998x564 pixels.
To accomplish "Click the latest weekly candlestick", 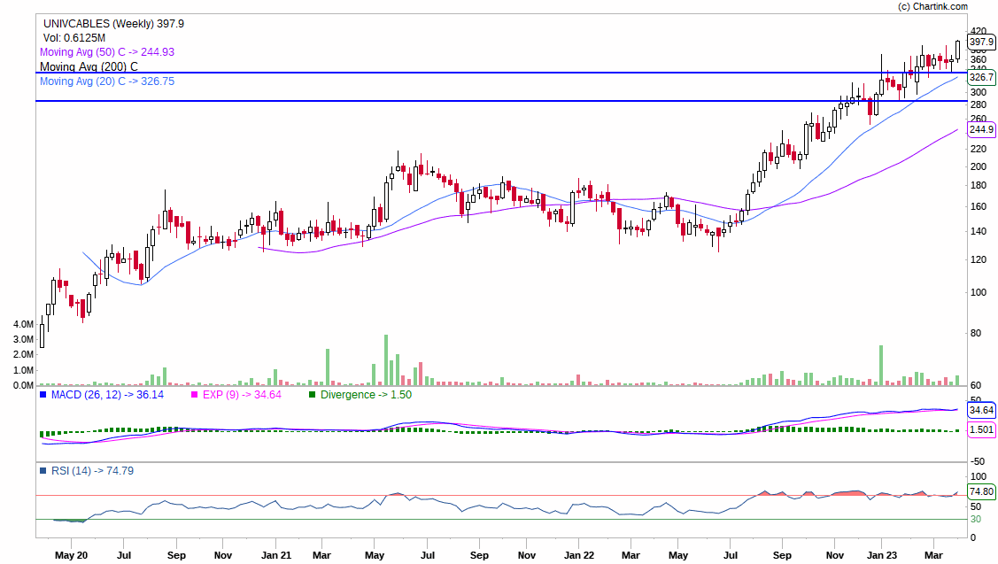I will (957, 51).
